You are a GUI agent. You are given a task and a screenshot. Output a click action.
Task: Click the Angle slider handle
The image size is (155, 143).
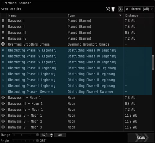coord(37,141)
